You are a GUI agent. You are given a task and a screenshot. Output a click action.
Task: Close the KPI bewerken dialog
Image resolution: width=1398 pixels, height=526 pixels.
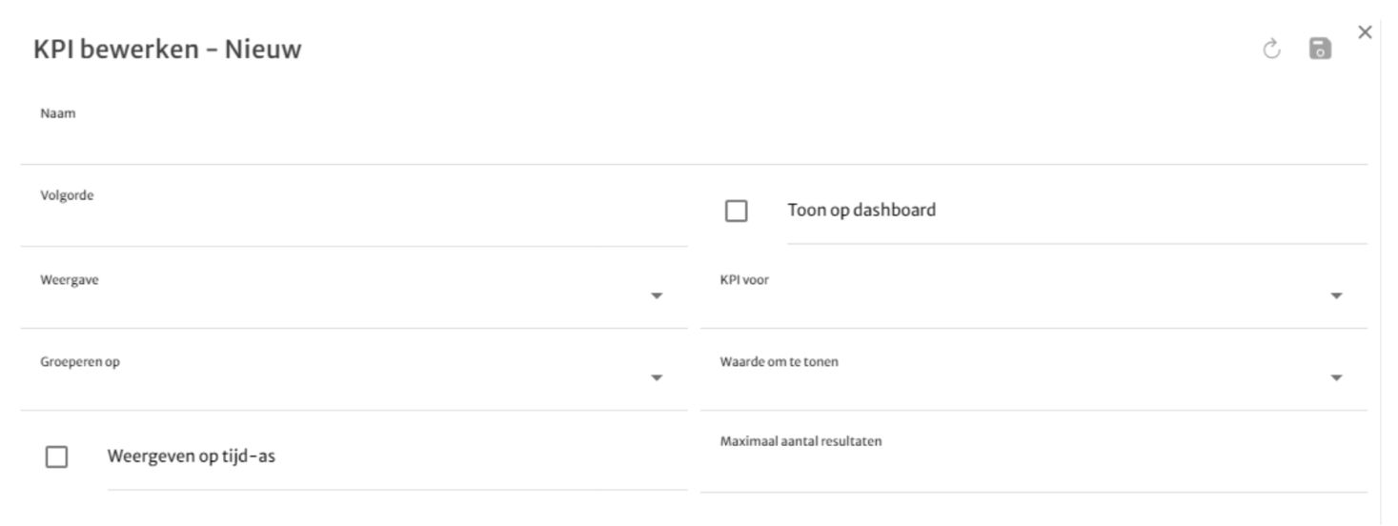click(1365, 32)
